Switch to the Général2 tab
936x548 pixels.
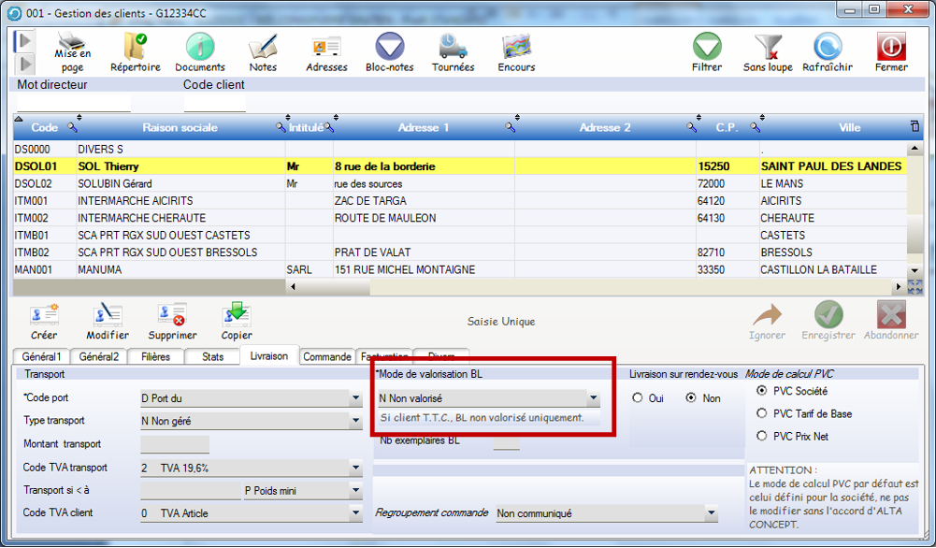point(99,356)
